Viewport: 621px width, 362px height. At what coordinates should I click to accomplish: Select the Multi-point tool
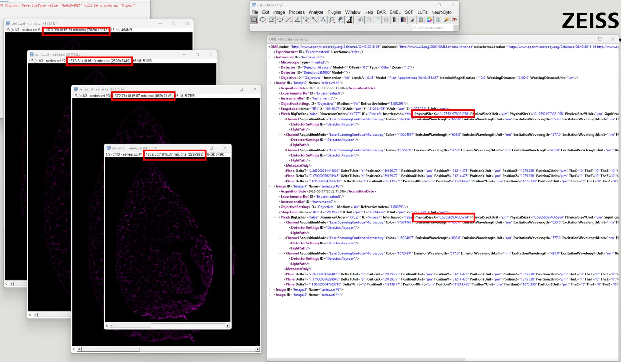coord(306,20)
